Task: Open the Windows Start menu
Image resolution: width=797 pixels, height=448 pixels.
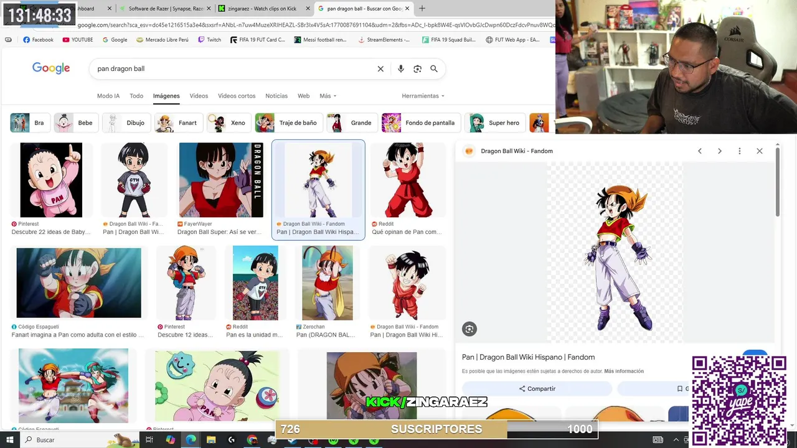Action: pyautogui.click(x=10, y=440)
